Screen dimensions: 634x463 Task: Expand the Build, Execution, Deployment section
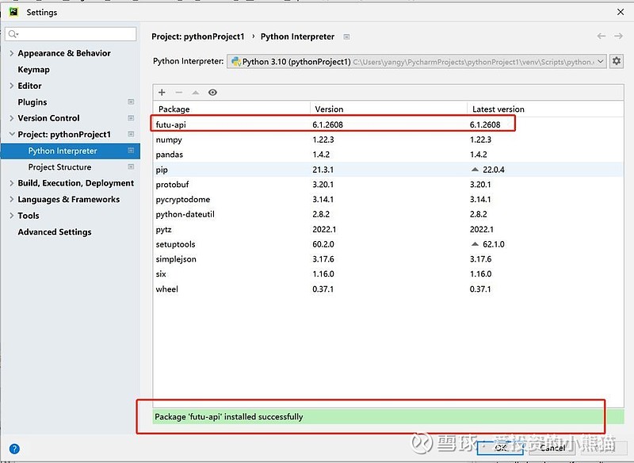[x=11, y=183]
